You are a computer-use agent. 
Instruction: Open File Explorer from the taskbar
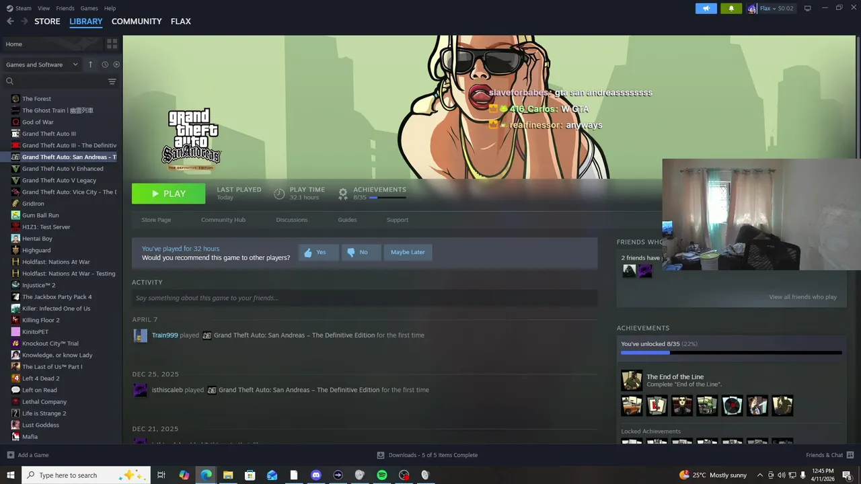228,475
